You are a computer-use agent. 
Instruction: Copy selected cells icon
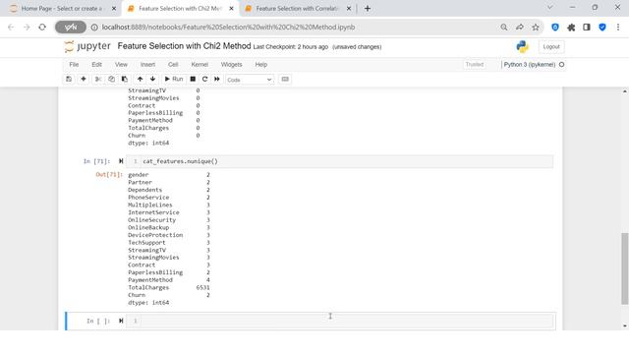(x=111, y=79)
